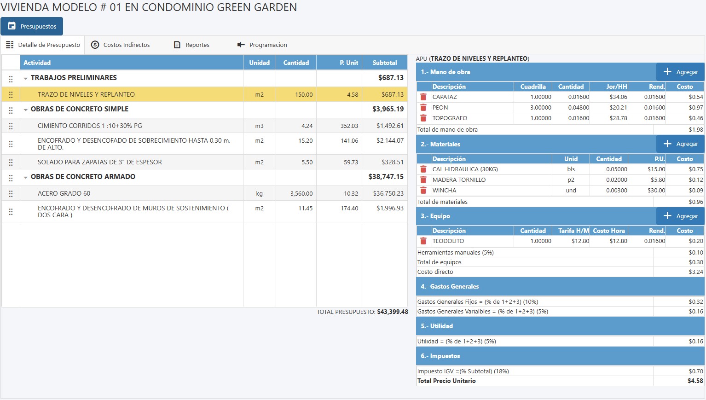Add a labor item with Agregar in Mano de obra
Screen dimensions: 706x400
(680, 72)
